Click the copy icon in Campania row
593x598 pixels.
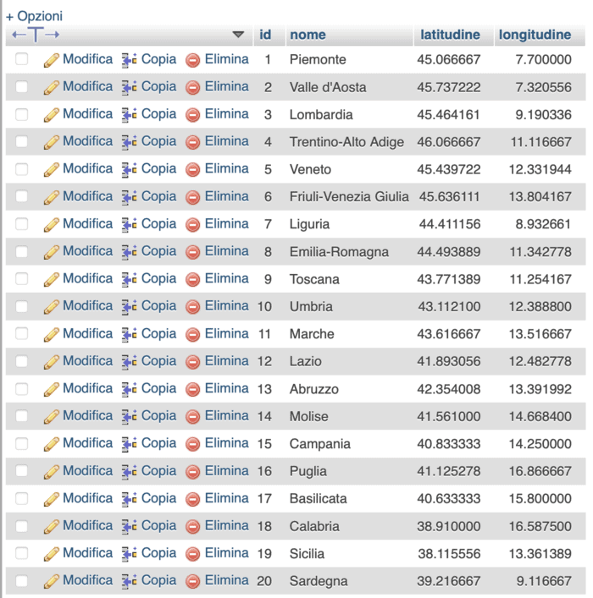[129, 444]
